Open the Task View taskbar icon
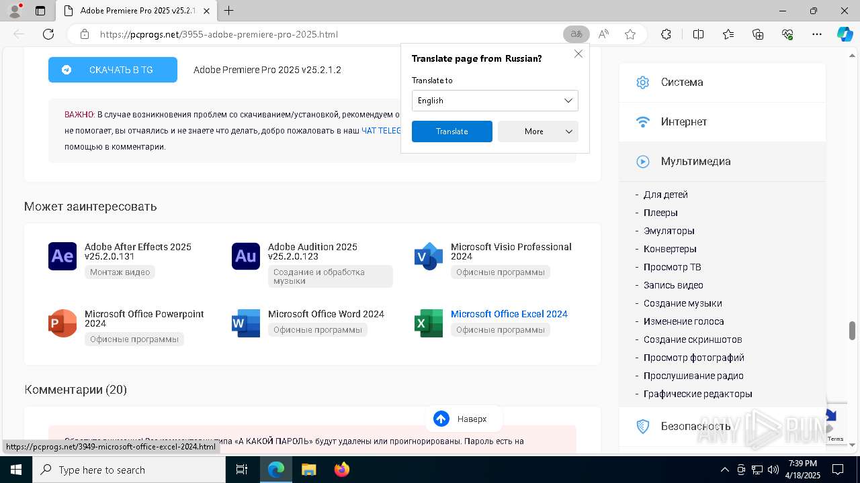The height and width of the screenshot is (483, 860). click(x=242, y=470)
